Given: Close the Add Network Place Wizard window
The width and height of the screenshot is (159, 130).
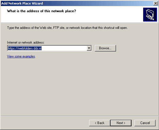Looking at the screenshot, I should pos(155,3).
